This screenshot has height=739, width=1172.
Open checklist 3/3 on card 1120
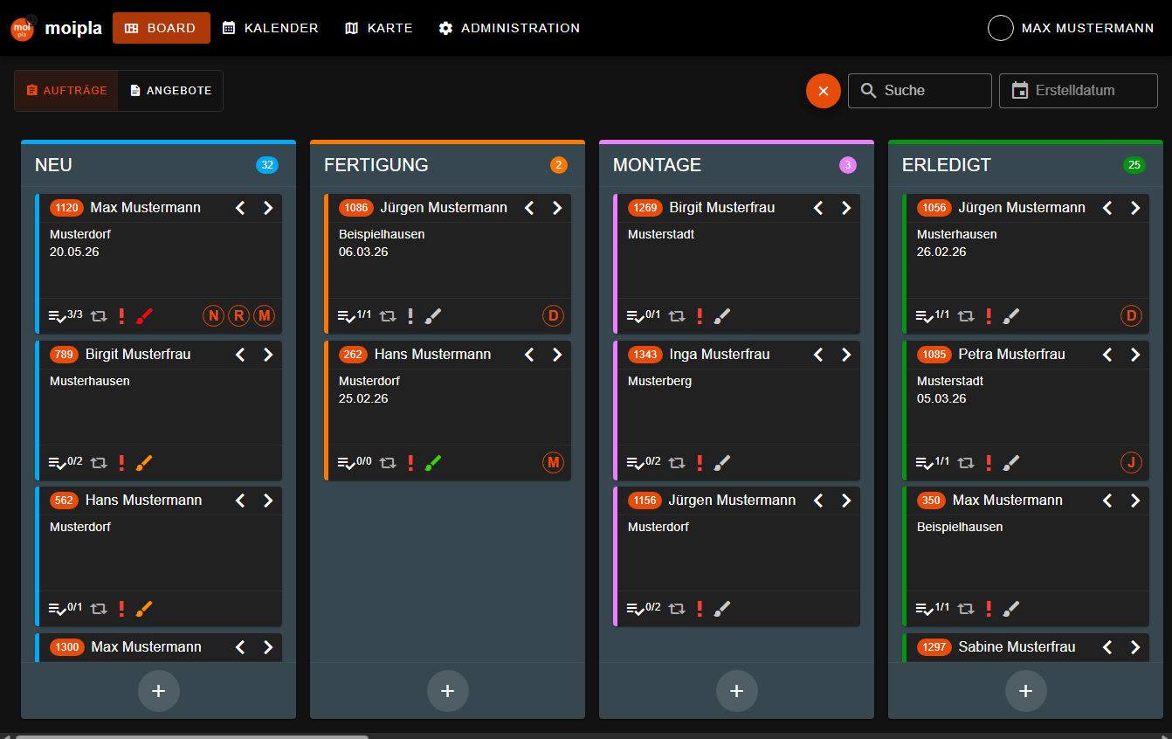click(x=65, y=316)
